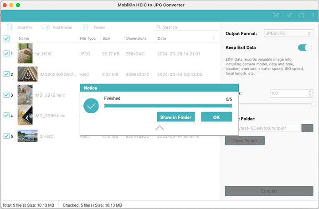The width and height of the screenshot is (319, 209).
Task: Click the quality slider handle
Action: [x=314, y=104]
